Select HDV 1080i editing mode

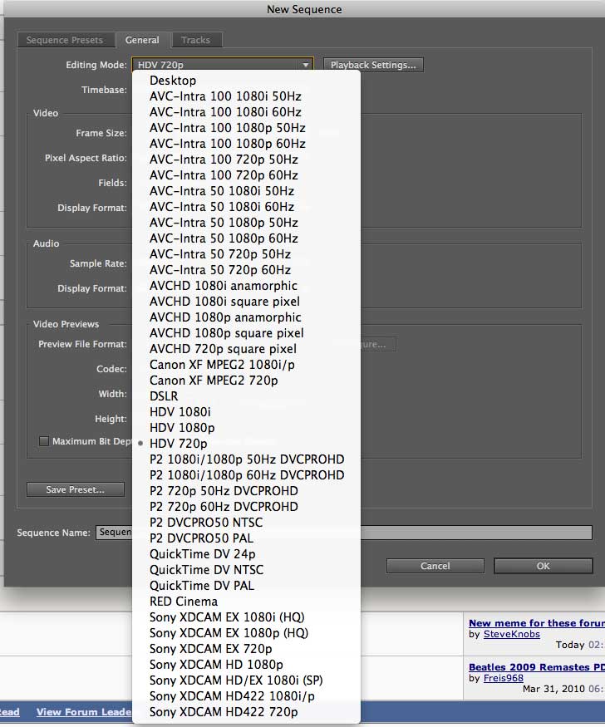click(x=246, y=412)
